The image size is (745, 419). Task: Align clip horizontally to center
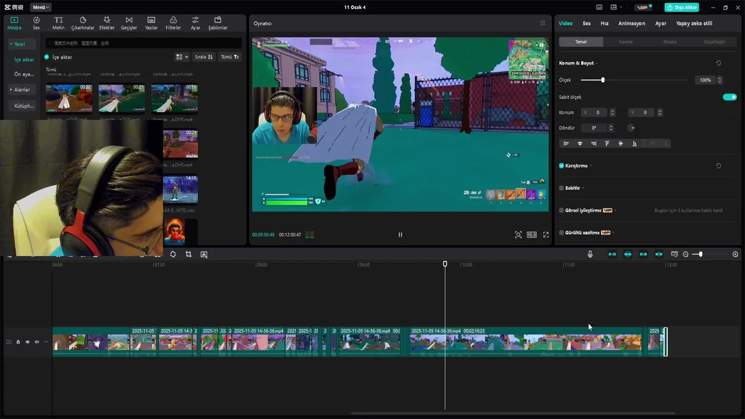580,144
